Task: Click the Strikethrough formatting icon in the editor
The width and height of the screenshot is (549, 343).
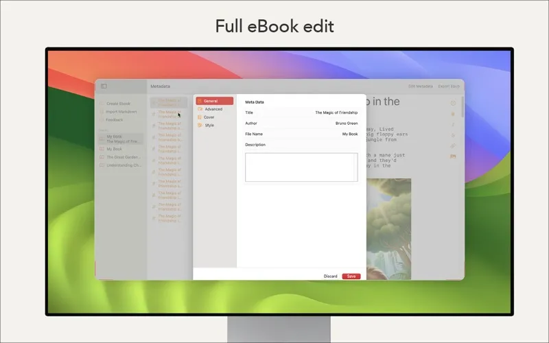Action: tap(453, 135)
